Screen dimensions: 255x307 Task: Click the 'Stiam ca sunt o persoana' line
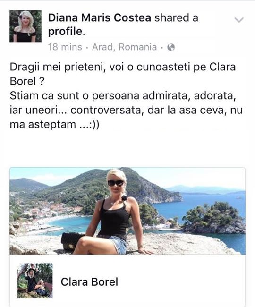tap(123, 96)
